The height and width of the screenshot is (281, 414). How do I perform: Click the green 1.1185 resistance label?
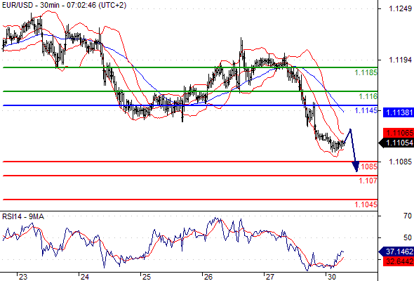point(366,72)
